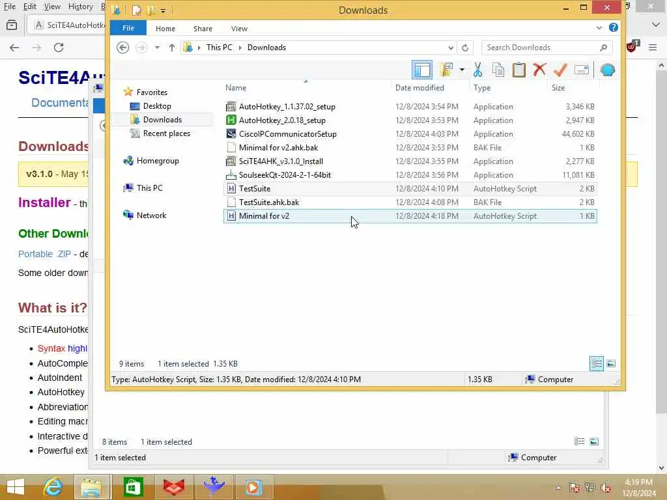Click the Cut scissors icon
667x500 pixels.
(477, 70)
